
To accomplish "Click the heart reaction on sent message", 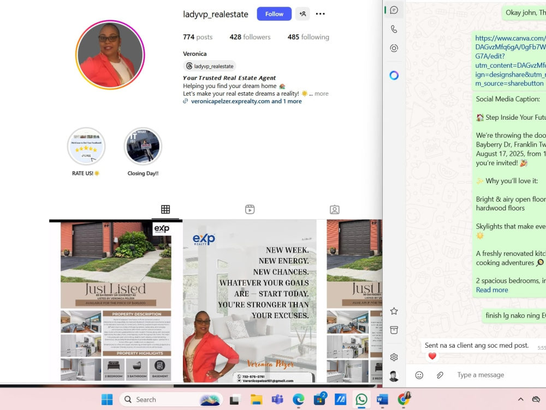I will pos(432,356).
